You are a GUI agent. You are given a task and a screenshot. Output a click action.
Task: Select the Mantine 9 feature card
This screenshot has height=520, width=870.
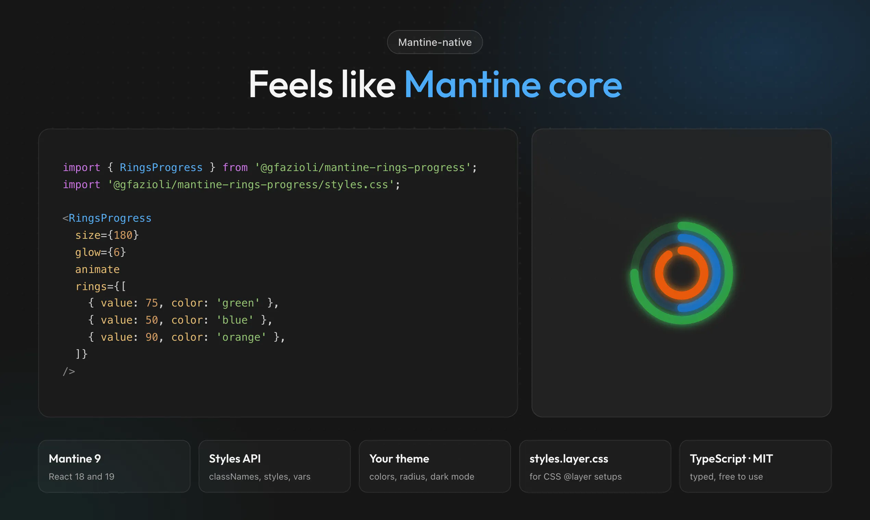click(x=114, y=466)
